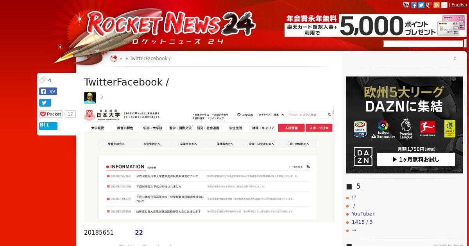
Task: Focus the site search input field
Action: point(423,44)
